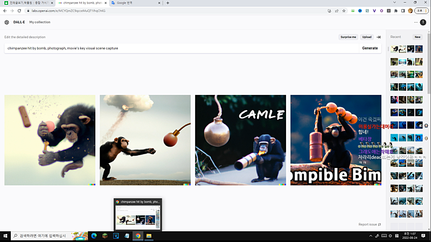Click the Upload button
This screenshot has width=431, height=242.
pos(367,37)
